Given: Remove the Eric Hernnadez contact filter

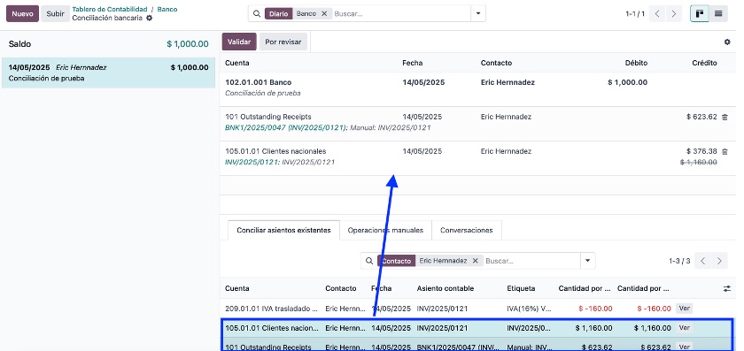Looking at the screenshot, I should point(475,261).
